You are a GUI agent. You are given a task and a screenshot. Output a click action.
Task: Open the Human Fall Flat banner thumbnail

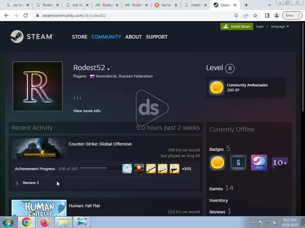click(x=39, y=208)
